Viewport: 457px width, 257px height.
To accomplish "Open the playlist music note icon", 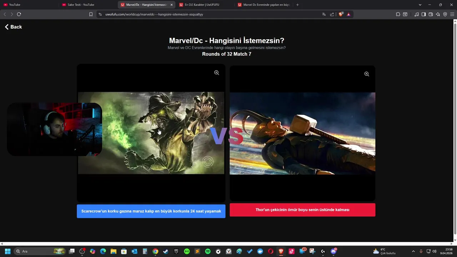I will (x=417, y=14).
